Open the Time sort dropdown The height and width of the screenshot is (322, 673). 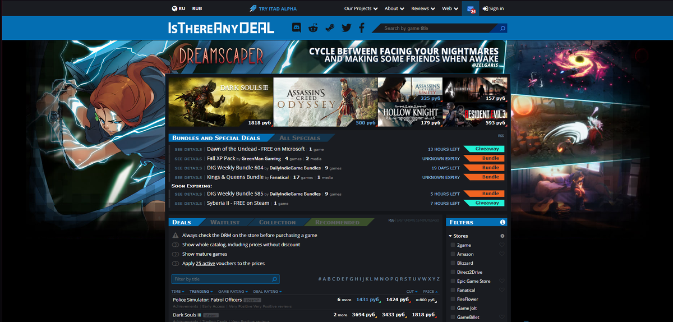click(x=178, y=292)
